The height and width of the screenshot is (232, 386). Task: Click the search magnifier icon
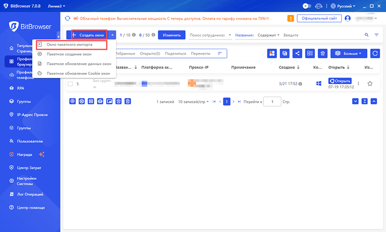(366, 35)
